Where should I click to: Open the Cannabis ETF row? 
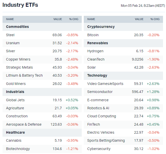click(x=14, y=140)
